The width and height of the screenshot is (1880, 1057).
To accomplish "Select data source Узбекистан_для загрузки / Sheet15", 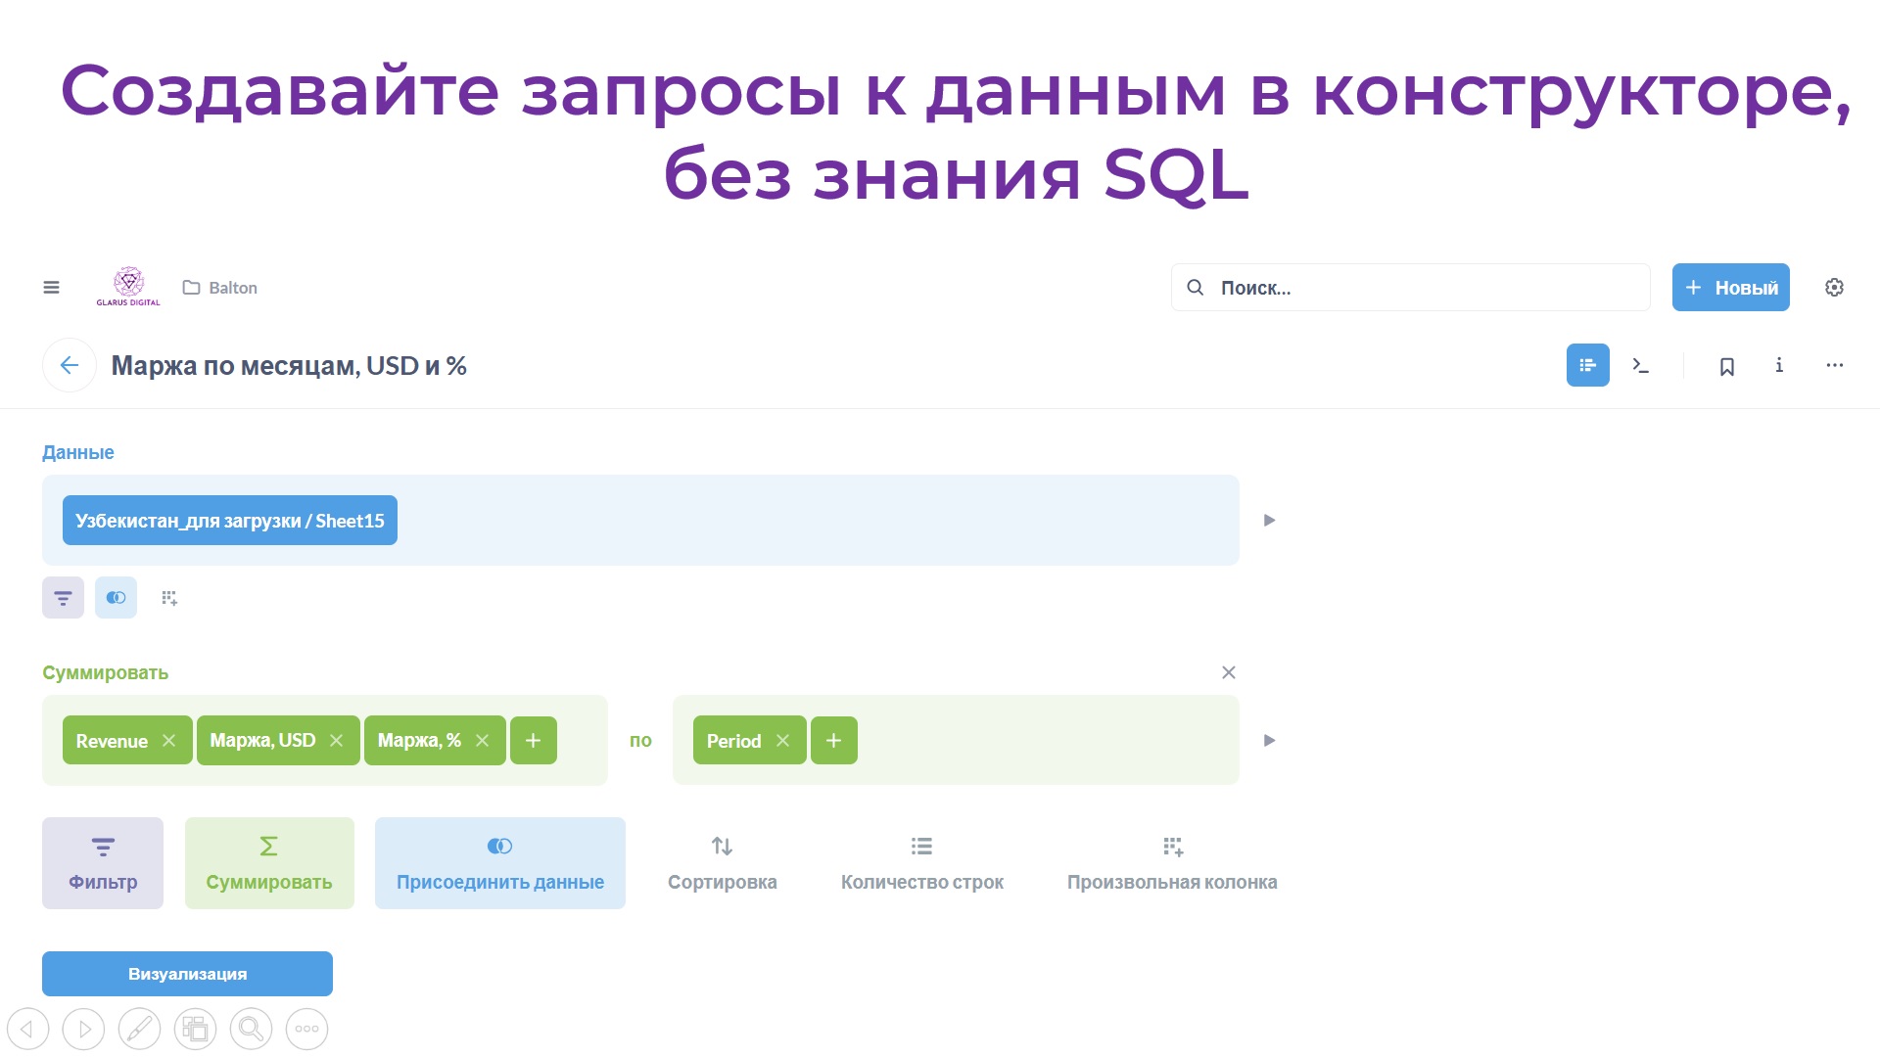I will (x=230, y=521).
